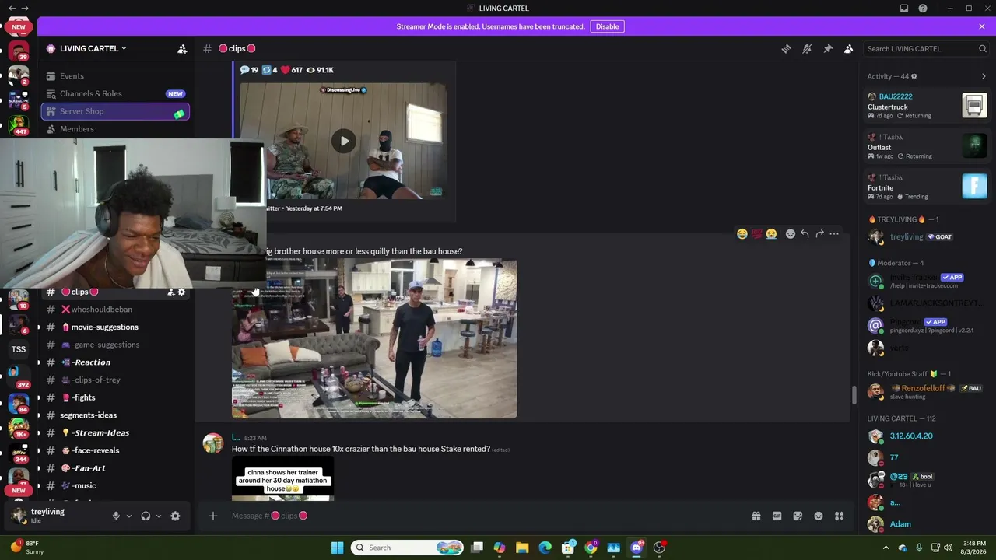Viewport: 996px width, 560px height.
Task: Open the whoshouldbeban channel
Action: (x=115, y=310)
